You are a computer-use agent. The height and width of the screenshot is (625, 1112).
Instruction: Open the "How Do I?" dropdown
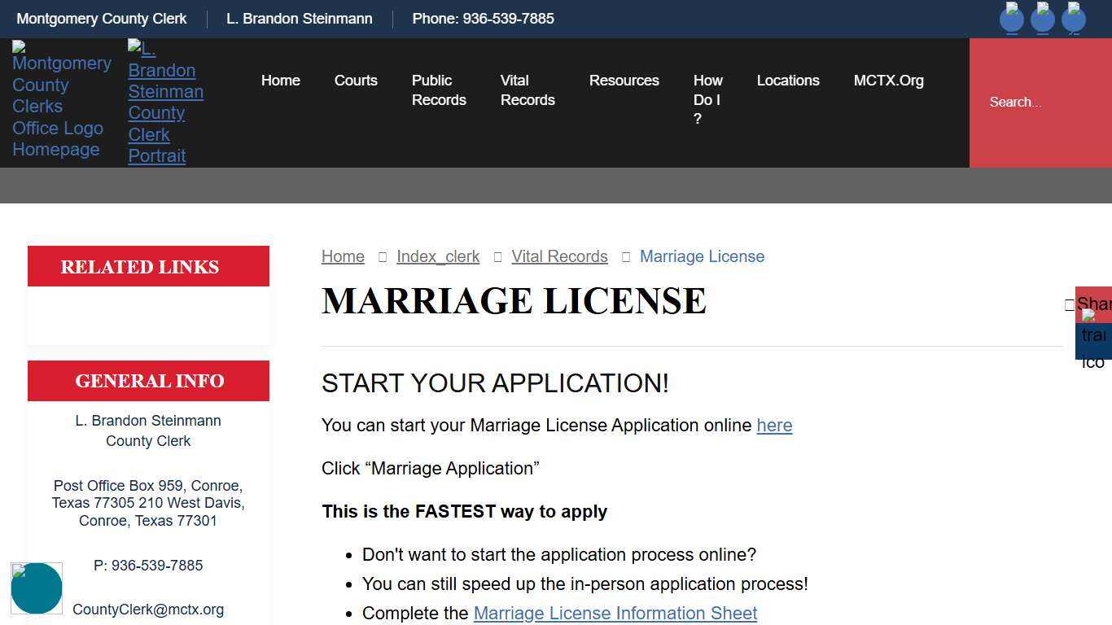coord(707,99)
